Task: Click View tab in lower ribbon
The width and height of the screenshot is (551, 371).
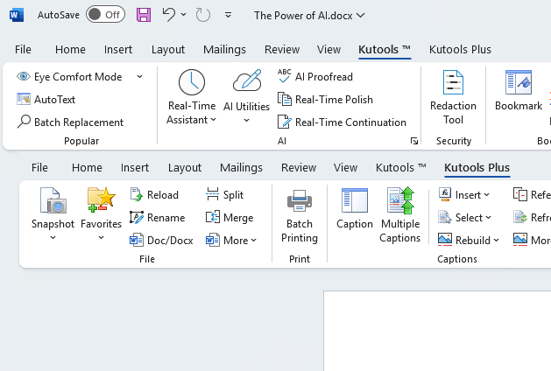Action: (x=346, y=168)
